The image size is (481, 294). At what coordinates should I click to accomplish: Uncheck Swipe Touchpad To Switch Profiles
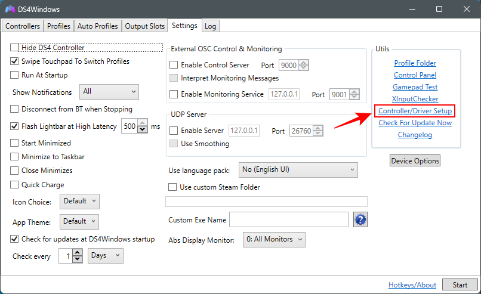pyautogui.click(x=14, y=61)
